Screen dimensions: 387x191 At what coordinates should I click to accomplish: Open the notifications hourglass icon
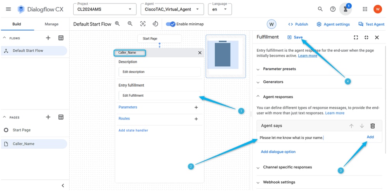(346, 9)
